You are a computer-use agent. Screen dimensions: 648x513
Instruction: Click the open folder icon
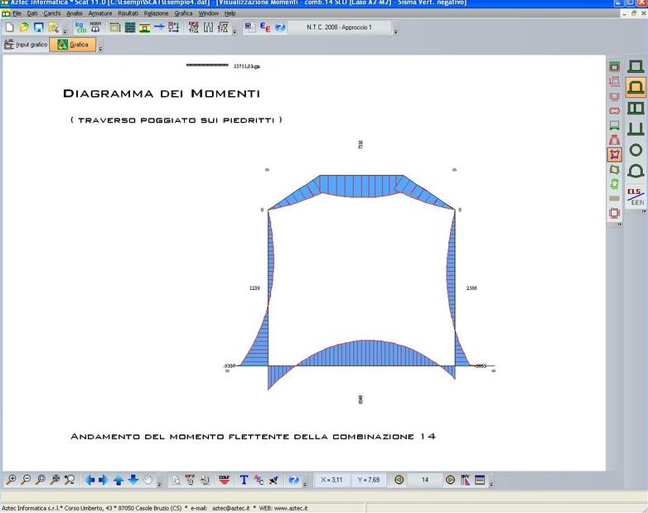coord(24,27)
